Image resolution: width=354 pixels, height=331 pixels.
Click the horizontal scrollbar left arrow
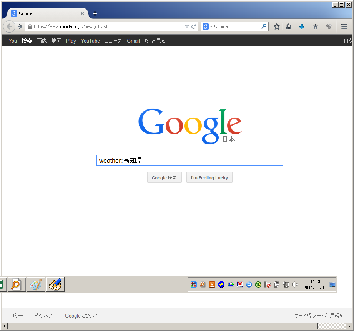pyautogui.click(x=5, y=326)
